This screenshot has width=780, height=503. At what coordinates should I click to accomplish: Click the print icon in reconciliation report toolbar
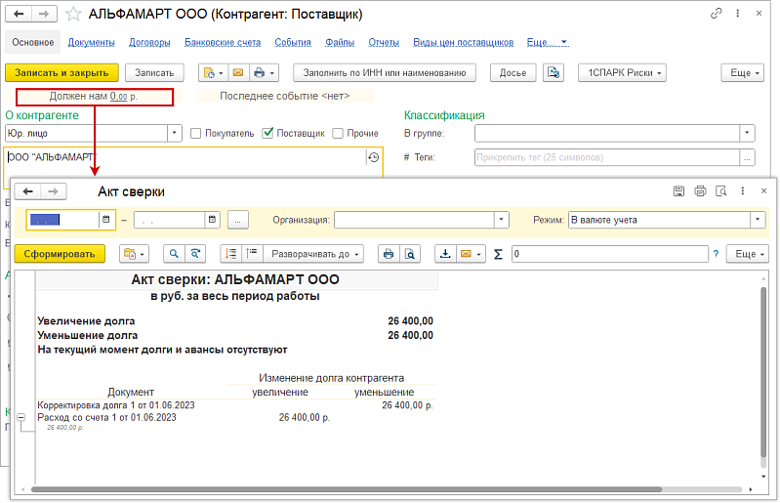tap(388, 254)
